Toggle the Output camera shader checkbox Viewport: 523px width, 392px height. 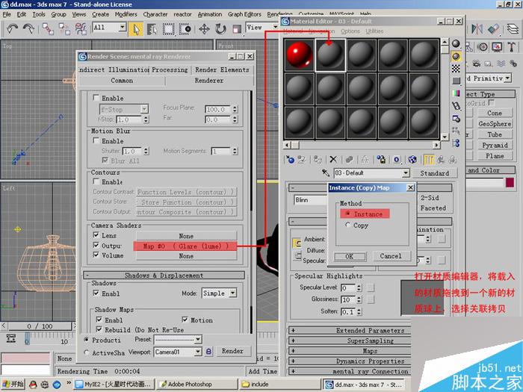(96, 246)
